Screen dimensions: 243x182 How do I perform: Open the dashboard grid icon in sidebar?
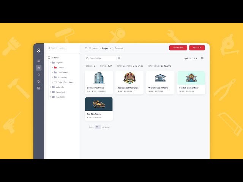click(x=39, y=61)
